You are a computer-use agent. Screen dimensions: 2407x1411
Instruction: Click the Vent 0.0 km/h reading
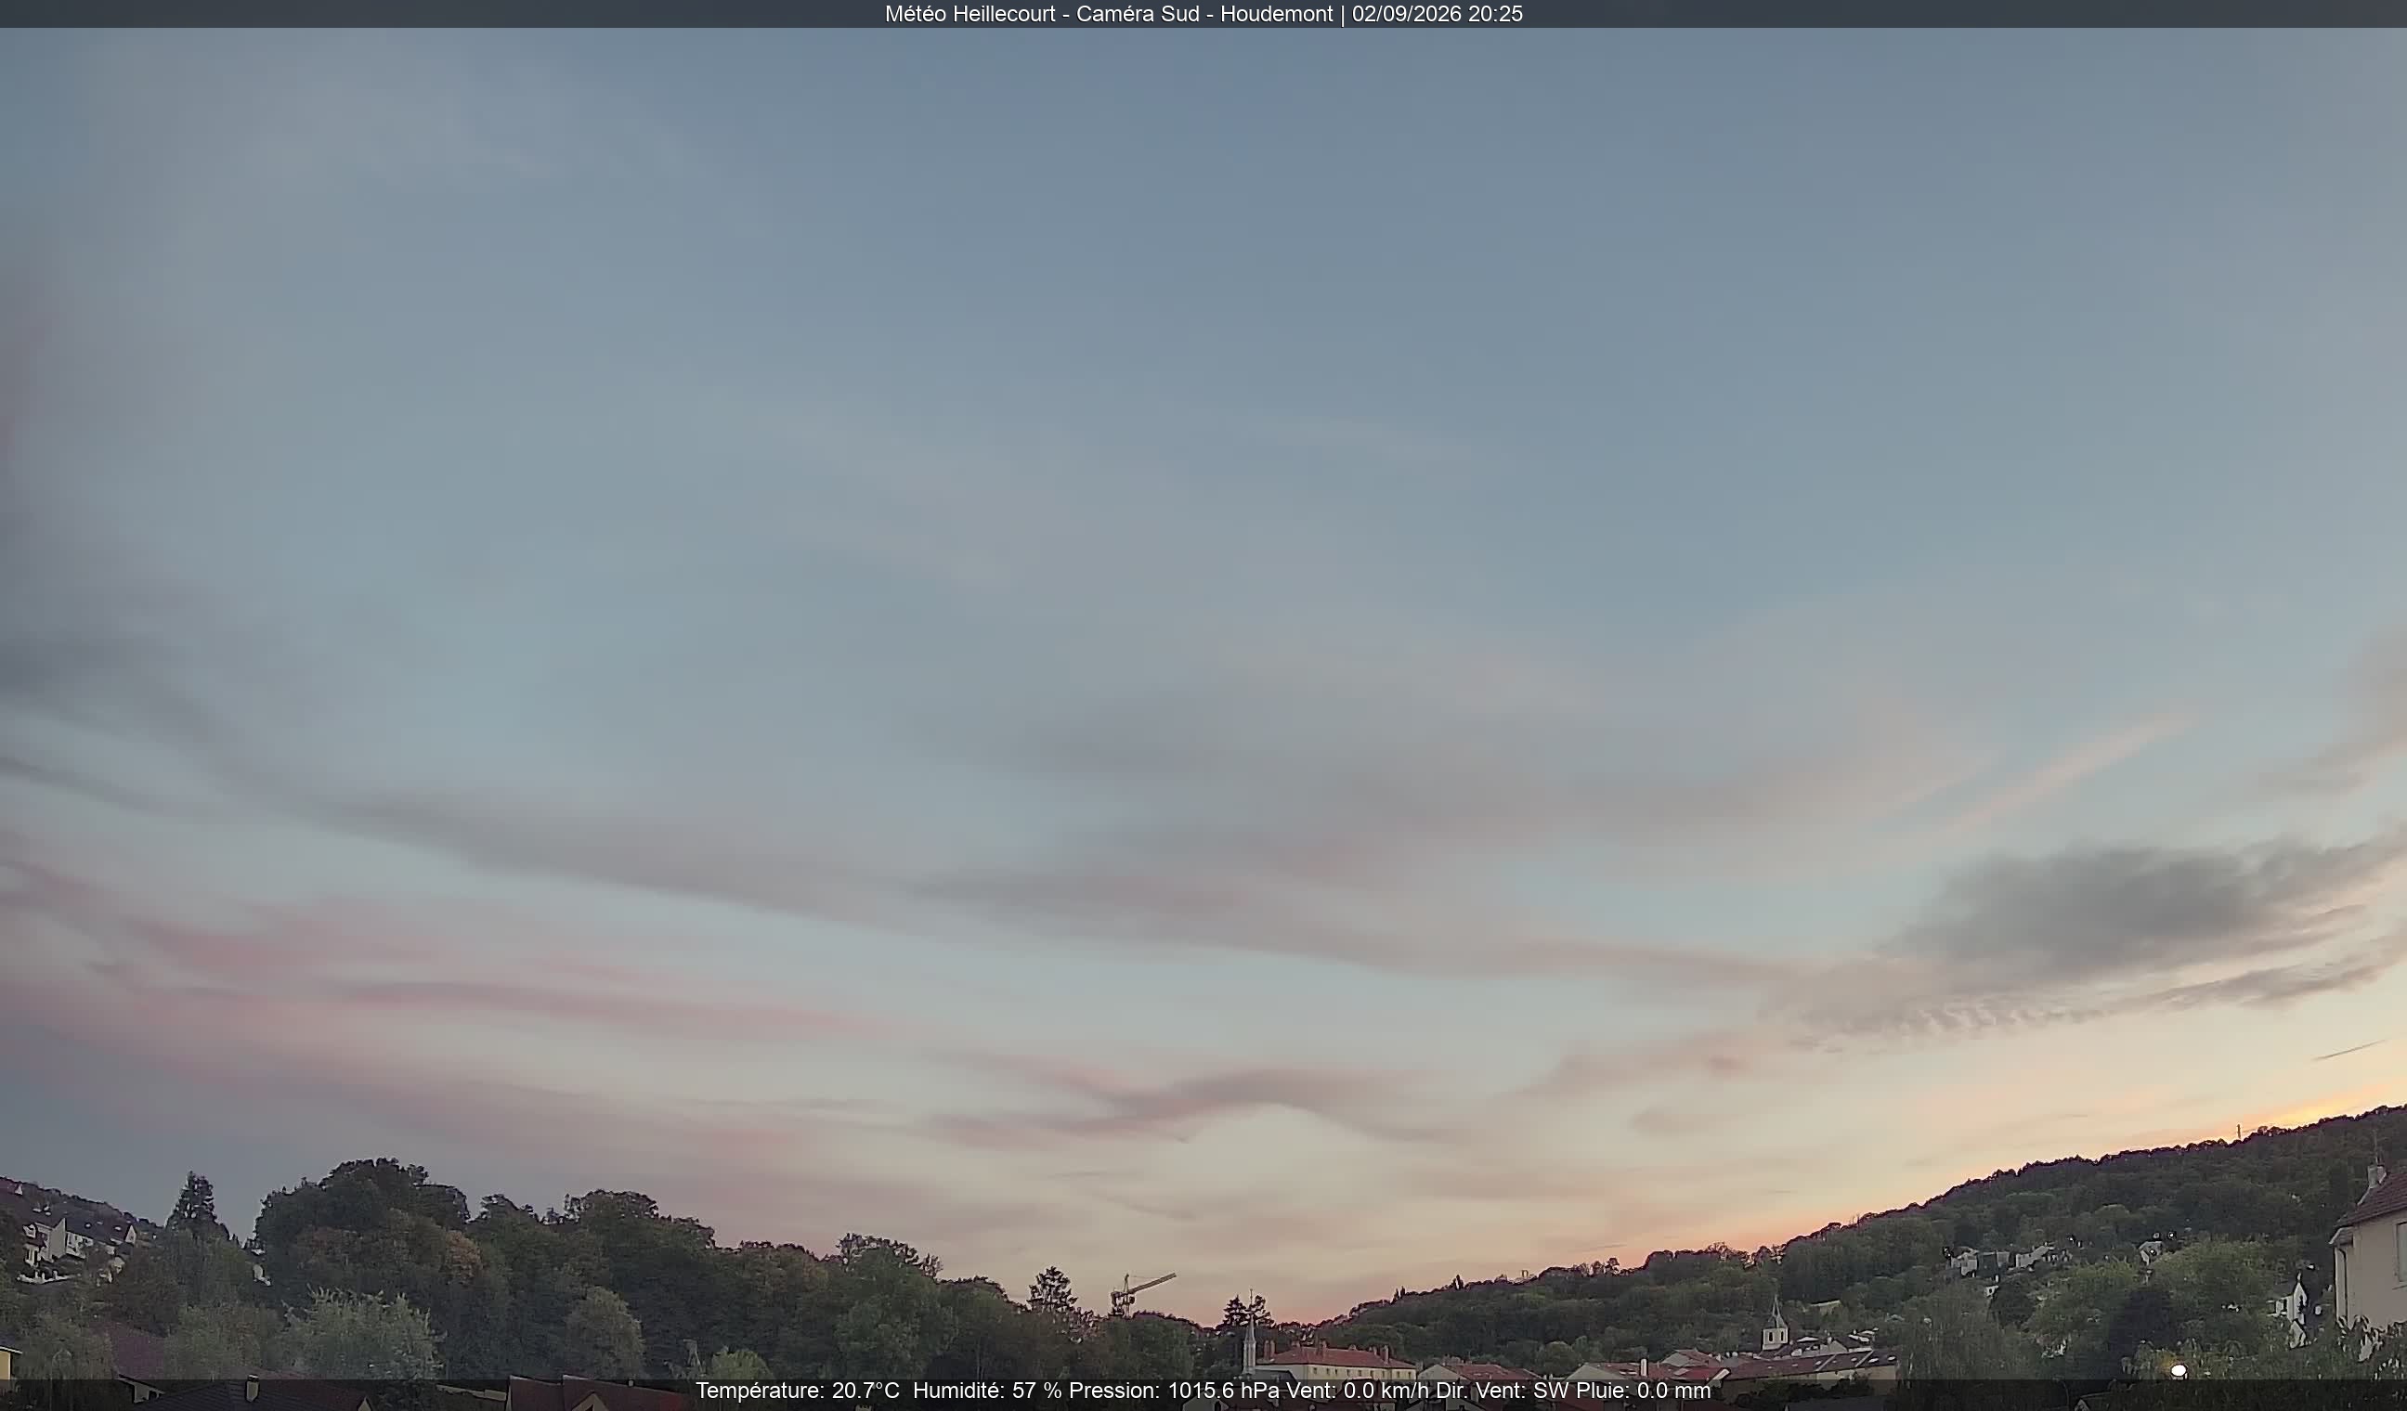coord(1358,1391)
